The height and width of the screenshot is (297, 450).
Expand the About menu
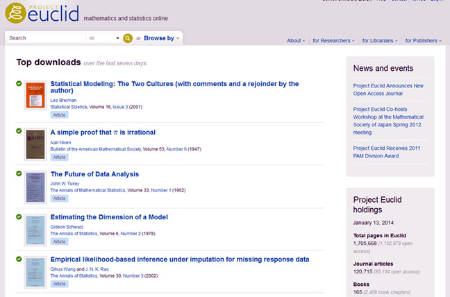(296, 41)
